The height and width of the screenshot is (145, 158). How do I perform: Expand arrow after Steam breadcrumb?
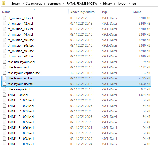[x=23, y=4]
